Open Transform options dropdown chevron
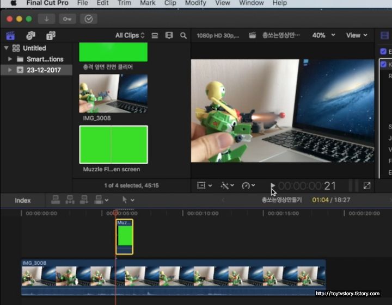Viewport: 392px width, 305px height. click(210, 185)
